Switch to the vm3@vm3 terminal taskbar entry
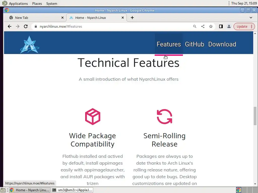The width and height of the screenshot is (258, 193). (72, 190)
